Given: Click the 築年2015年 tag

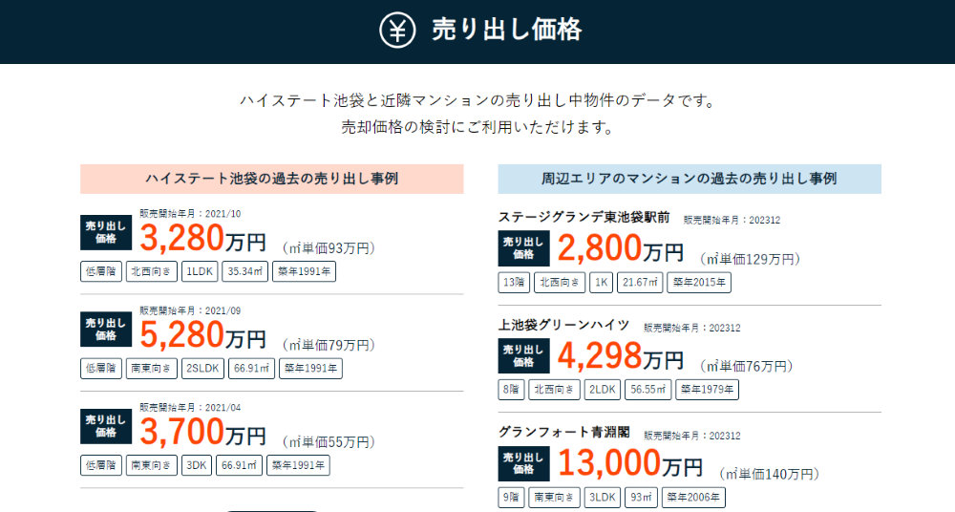Looking at the screenshot, I should pos(699,282).
